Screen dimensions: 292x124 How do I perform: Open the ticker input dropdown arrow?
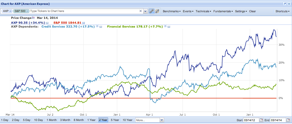145,11
